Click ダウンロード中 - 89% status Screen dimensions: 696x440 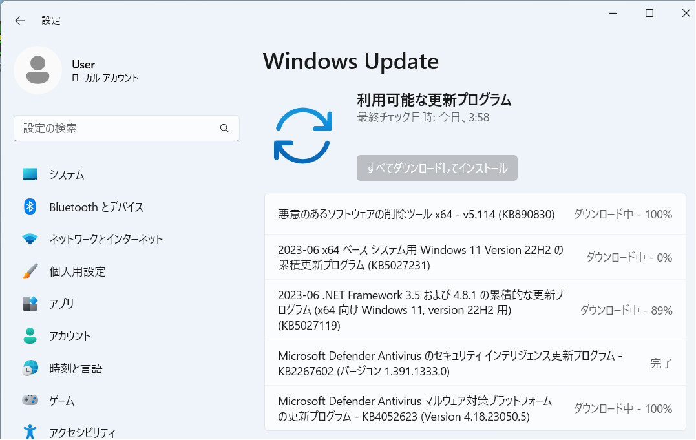point(626,310)
